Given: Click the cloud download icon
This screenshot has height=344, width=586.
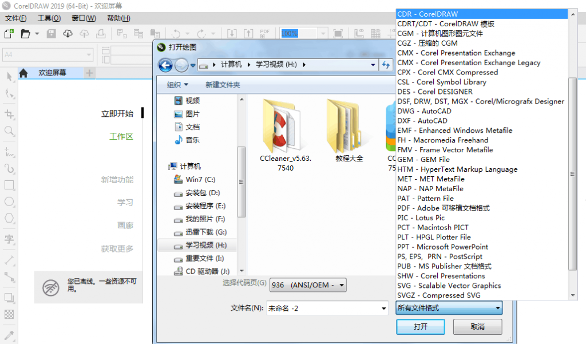Looking at the screenshot, I should click(x=68, y=34).
